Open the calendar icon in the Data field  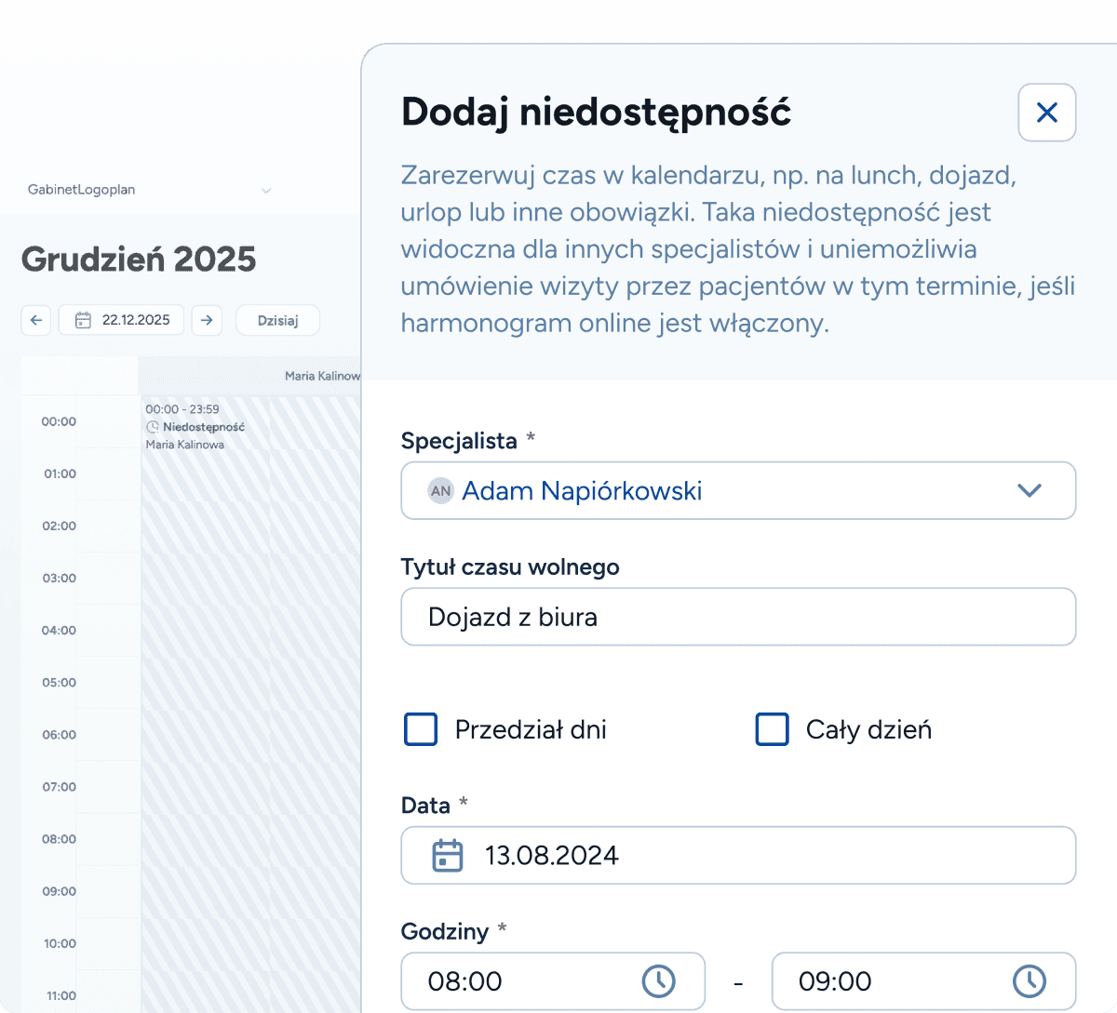click(x=448, y=855)
